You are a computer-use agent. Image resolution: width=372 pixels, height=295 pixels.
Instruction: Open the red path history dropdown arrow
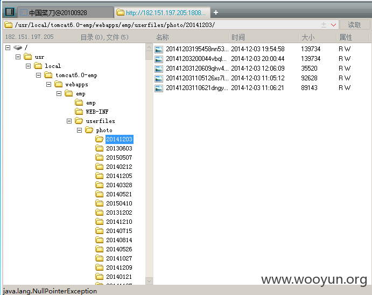coord(333,25)
